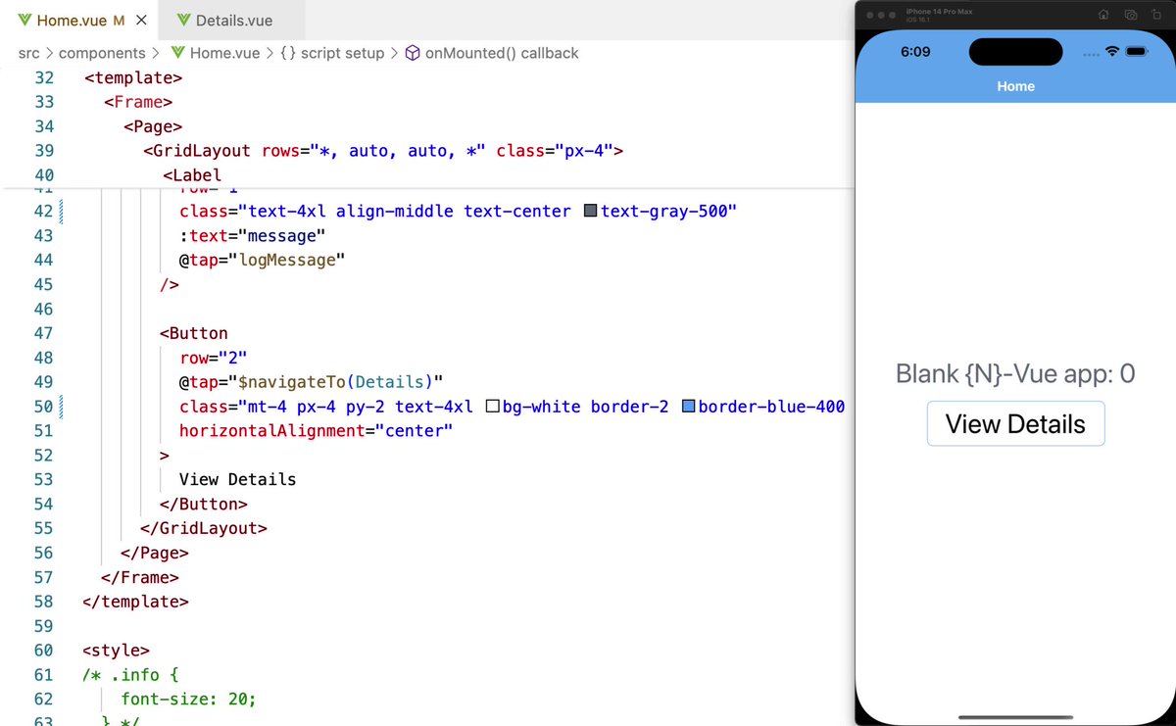Viewport: 1176px width, 726px height.
Task: Click the $navigateTo(Details) expression
Action: (336, 382)
